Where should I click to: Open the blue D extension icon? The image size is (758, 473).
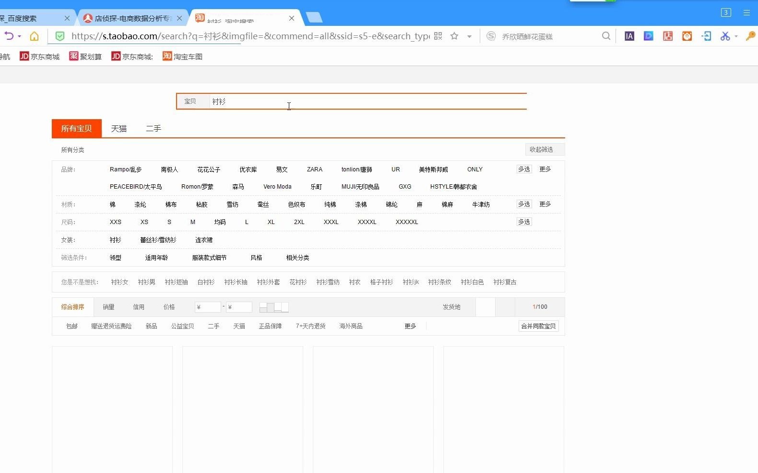(x=649, y=36)
